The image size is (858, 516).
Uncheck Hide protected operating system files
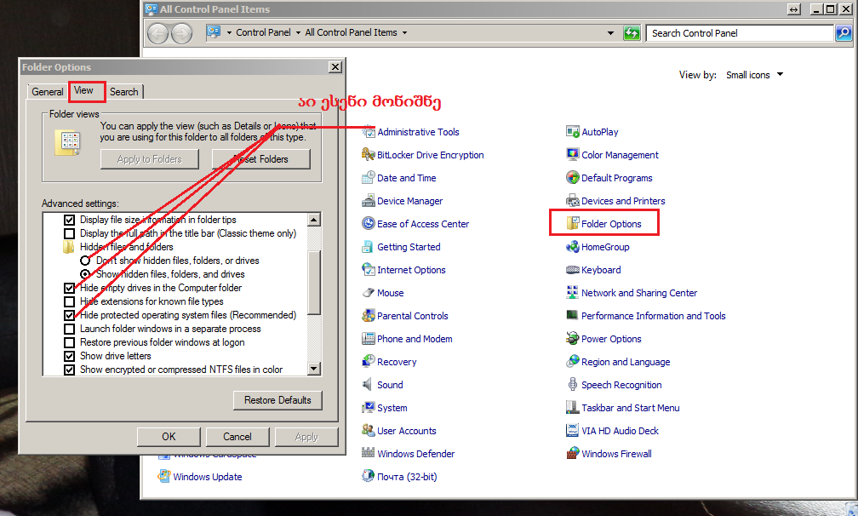(69, 315)
